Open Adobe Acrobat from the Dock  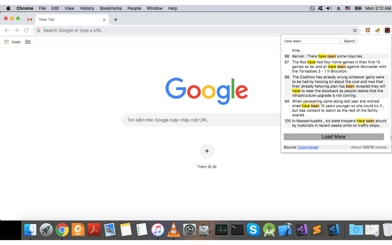[x=94, y=230]
